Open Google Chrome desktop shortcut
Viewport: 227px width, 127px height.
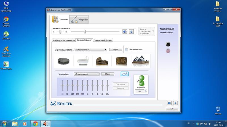click(x=6, y=22)
